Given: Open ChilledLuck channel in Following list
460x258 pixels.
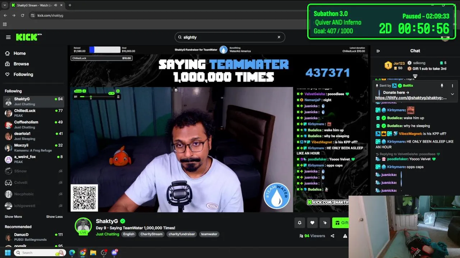Looking at the screenshot, I should [33, 113].
